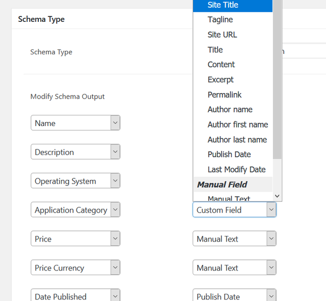Choose Publish Date in the open list
The height and width of the screenshot is (301, 326).
233,155
